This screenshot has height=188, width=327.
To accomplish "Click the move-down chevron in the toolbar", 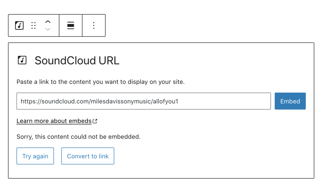I will click(48, 29).
